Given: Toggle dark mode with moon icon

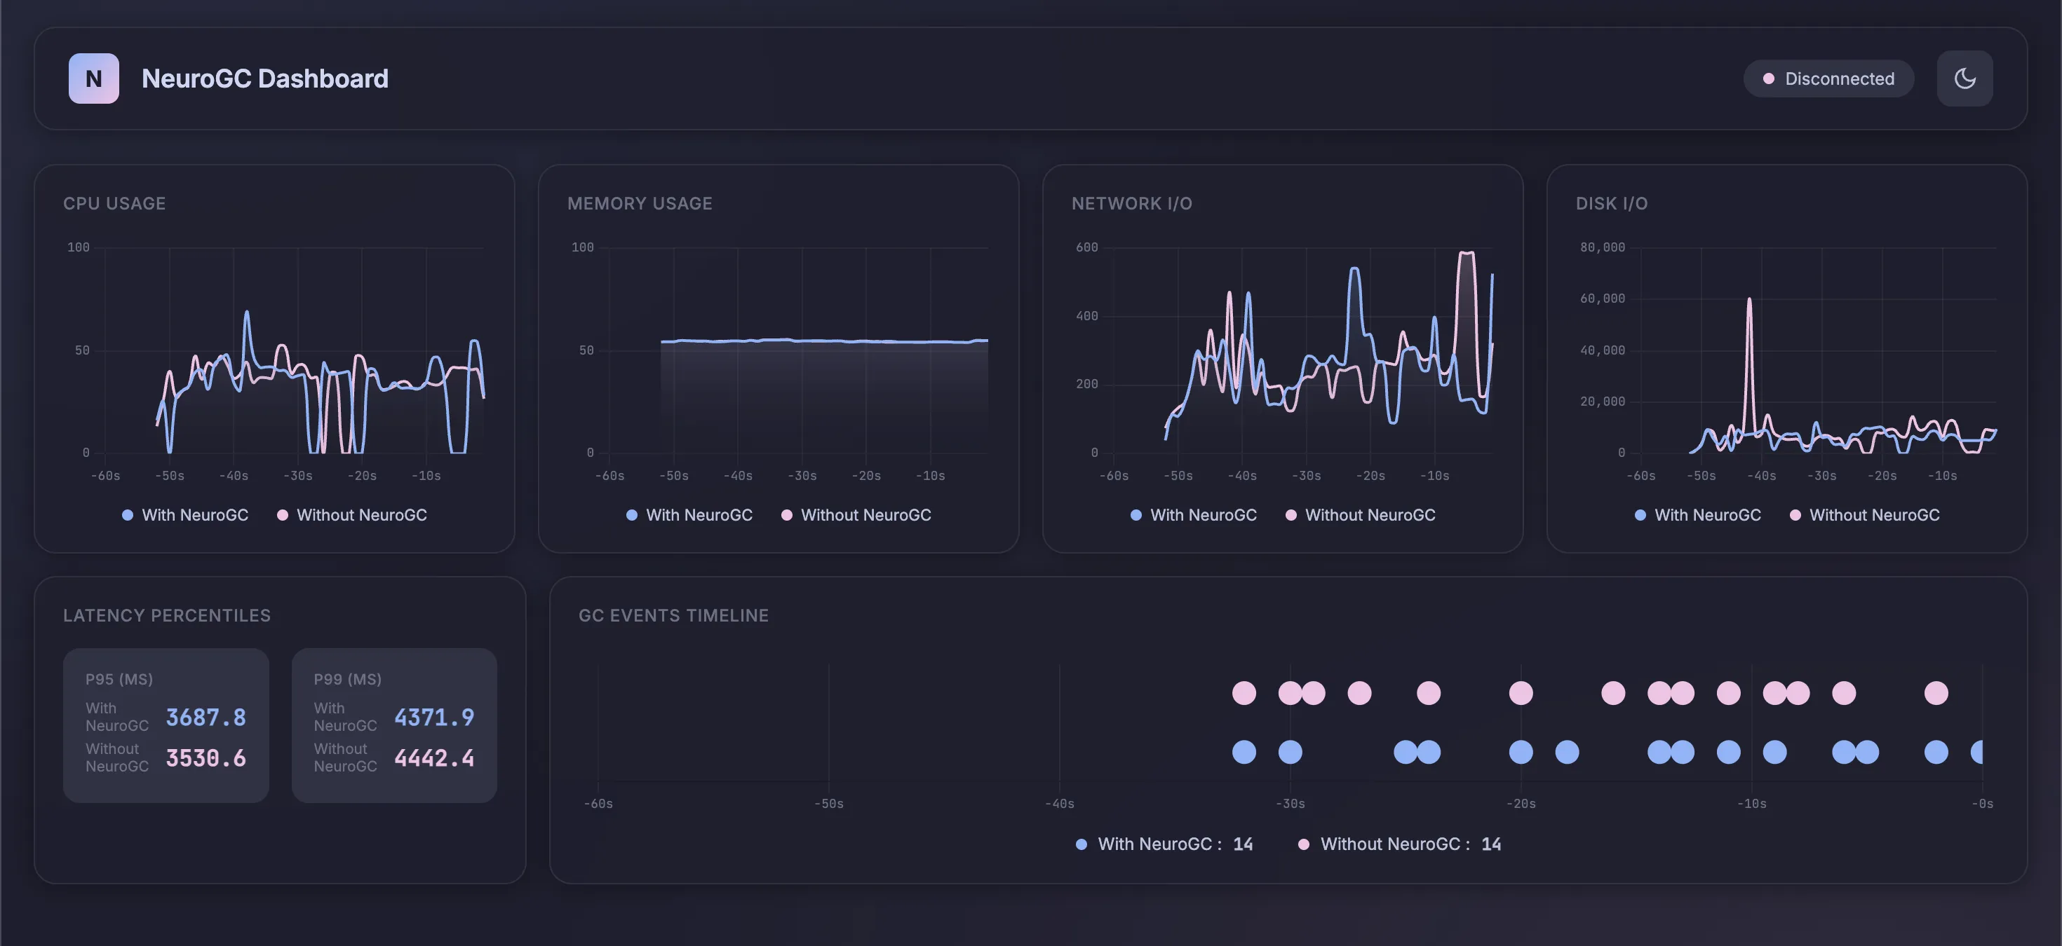Looking at the screenshot, I should [x=1965, y=78].
